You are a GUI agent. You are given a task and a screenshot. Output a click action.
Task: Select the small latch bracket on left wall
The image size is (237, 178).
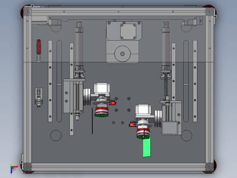(39, 97)
